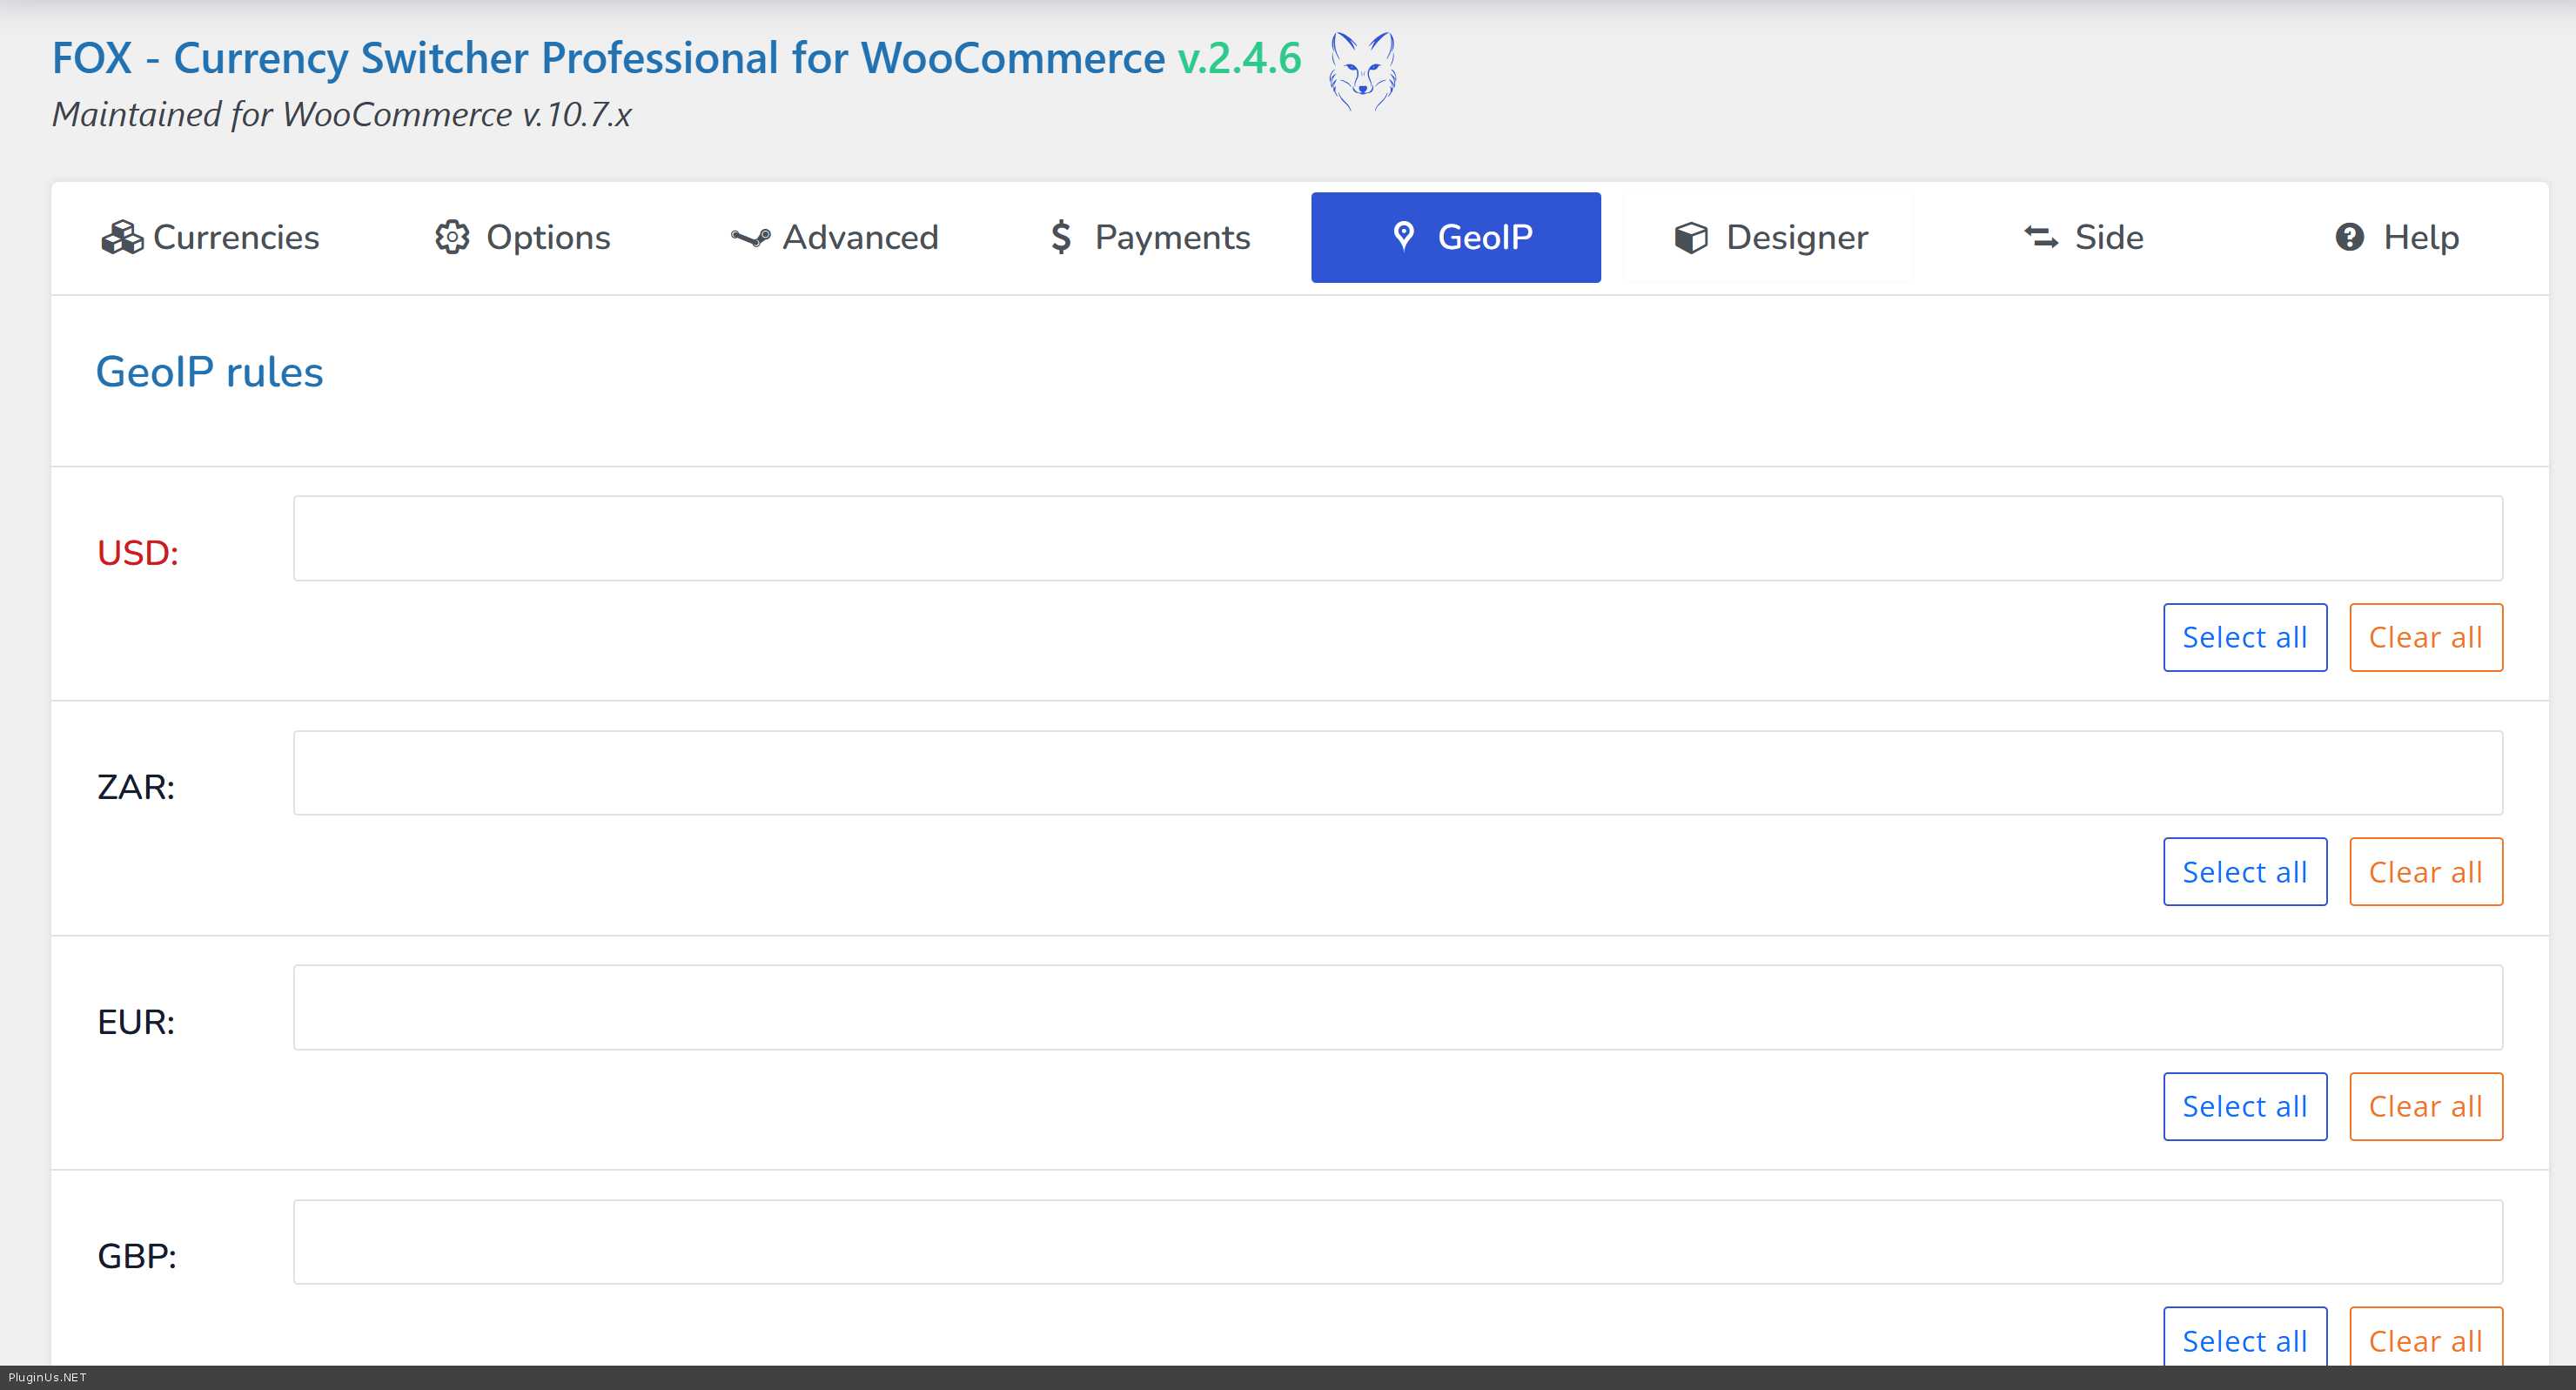Image resolution: width=2576 pixels, height=1390 pixels.
Task: Open the EUR countries selection field
Action: click(x=1397, y=1007)
